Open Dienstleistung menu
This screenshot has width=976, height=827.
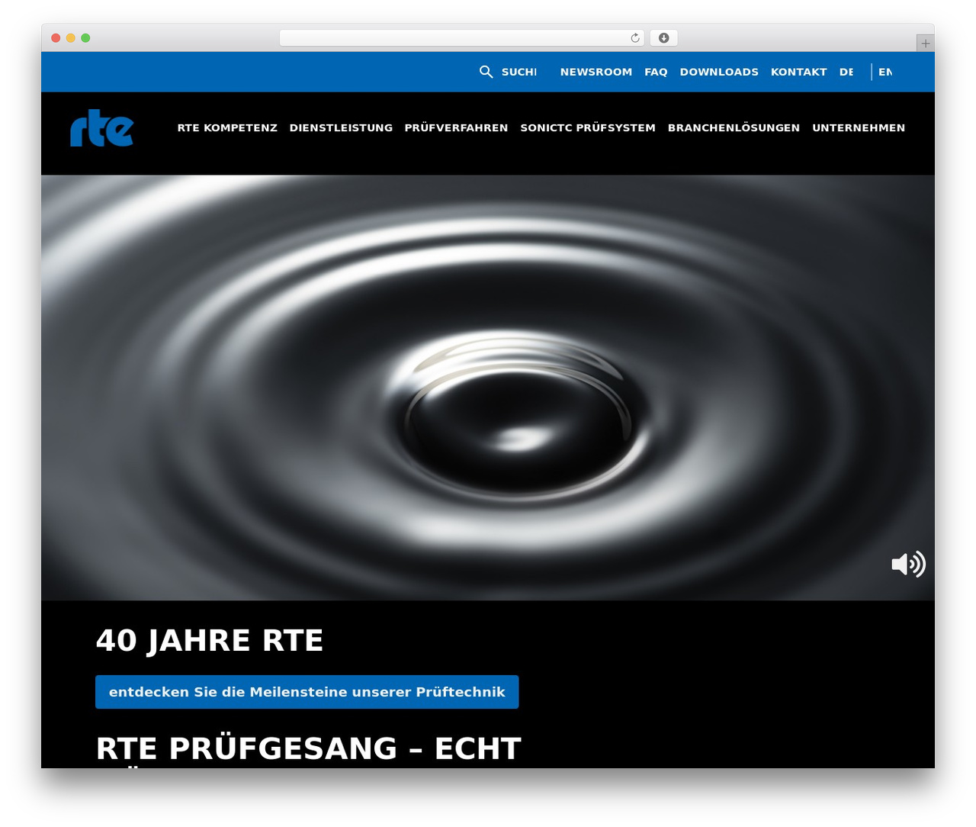341,127
